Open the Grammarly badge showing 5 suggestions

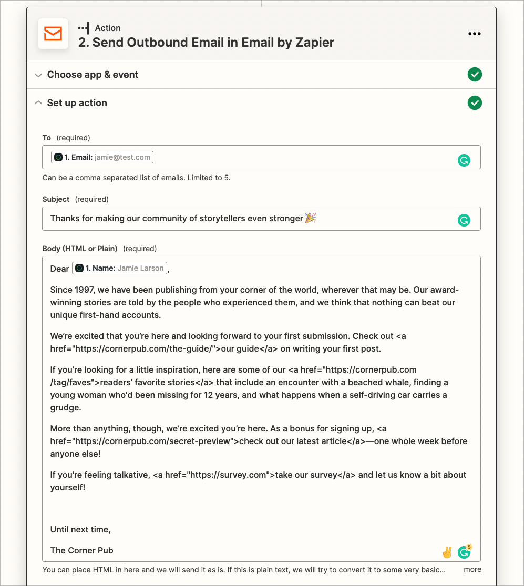pos(464,552)
